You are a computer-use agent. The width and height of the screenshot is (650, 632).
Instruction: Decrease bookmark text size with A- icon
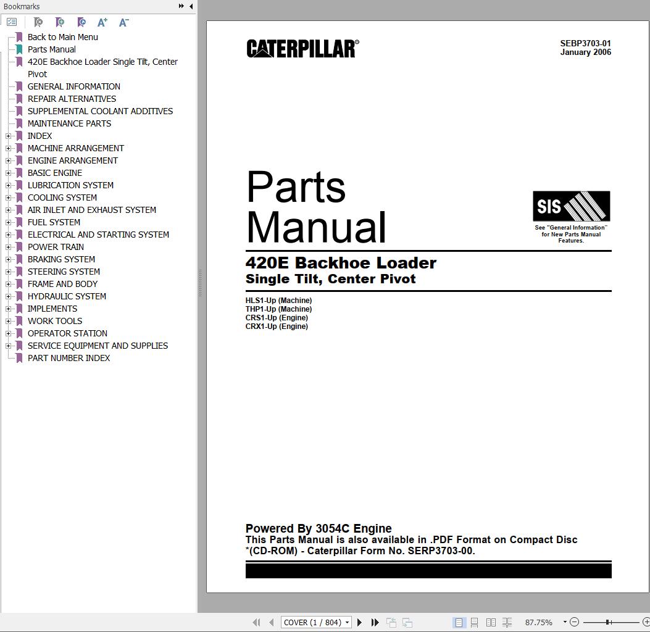click(x=123, y=22)
